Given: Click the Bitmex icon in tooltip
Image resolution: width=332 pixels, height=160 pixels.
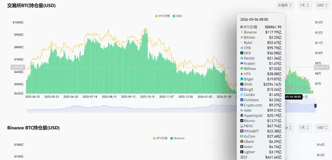Looking at the screenshot, I should click(241, 37).
